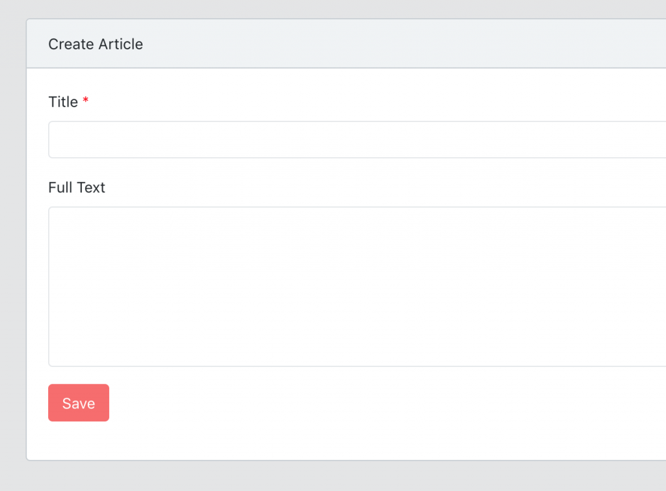666x491 pixels.
Task: Focus the large Full Text entry area
Action: pyautogui.click(x=325, y=286)
